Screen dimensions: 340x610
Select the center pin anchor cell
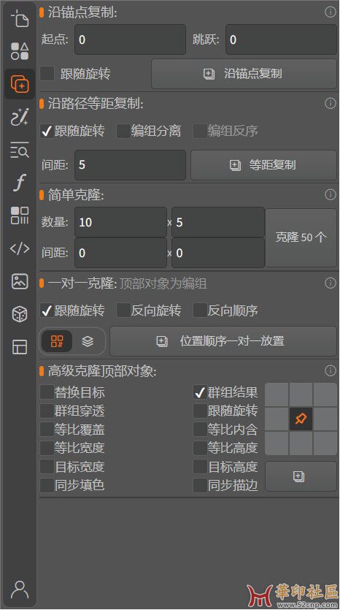point(301,419)
